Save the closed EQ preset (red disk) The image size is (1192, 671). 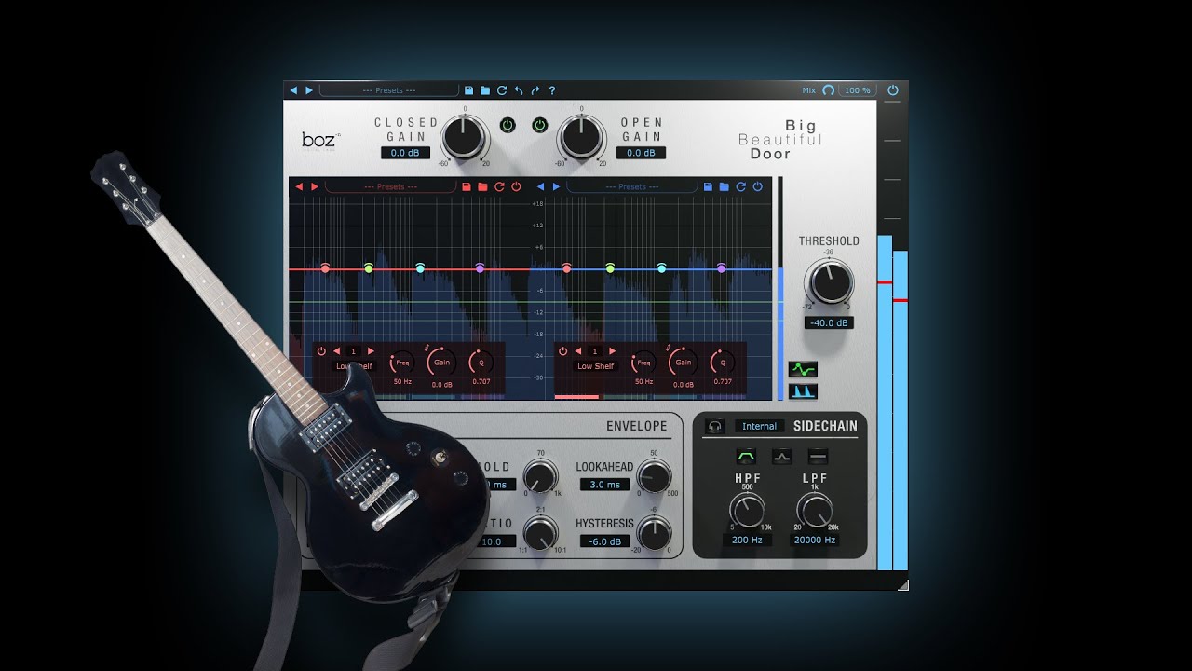coord(466,186)
